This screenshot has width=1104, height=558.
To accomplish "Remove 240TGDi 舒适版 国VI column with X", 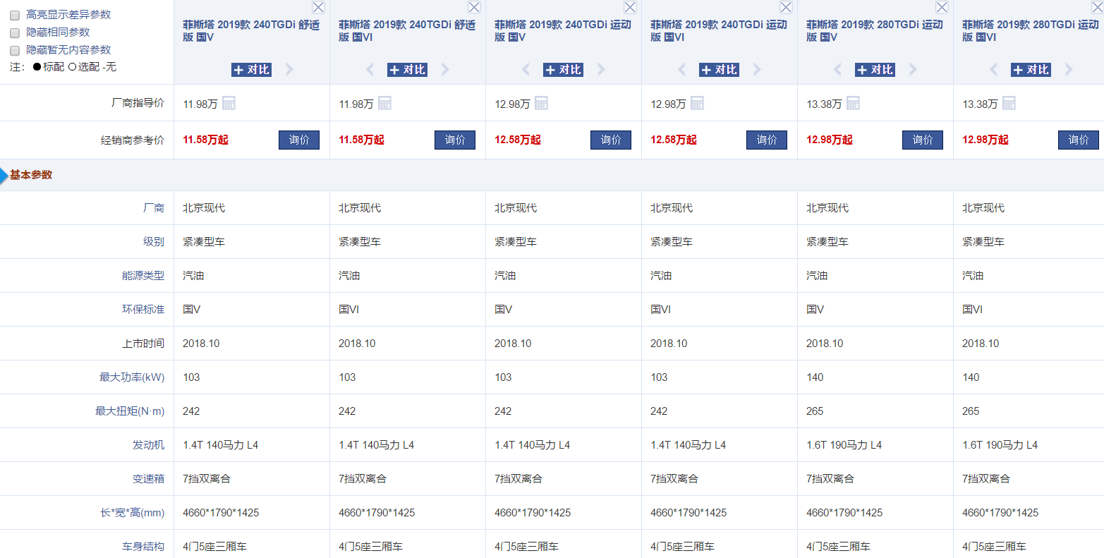I will click(474, 7).
